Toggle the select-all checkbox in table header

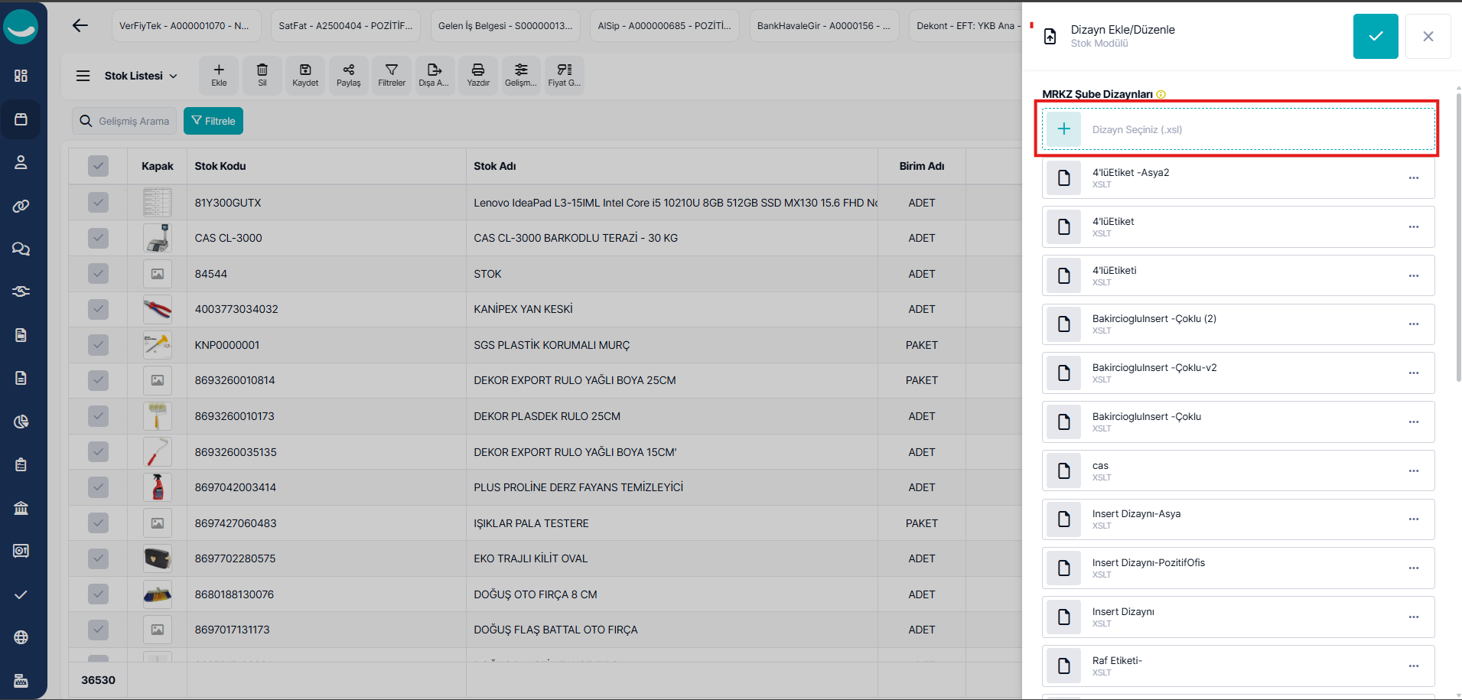click(98, 166)
